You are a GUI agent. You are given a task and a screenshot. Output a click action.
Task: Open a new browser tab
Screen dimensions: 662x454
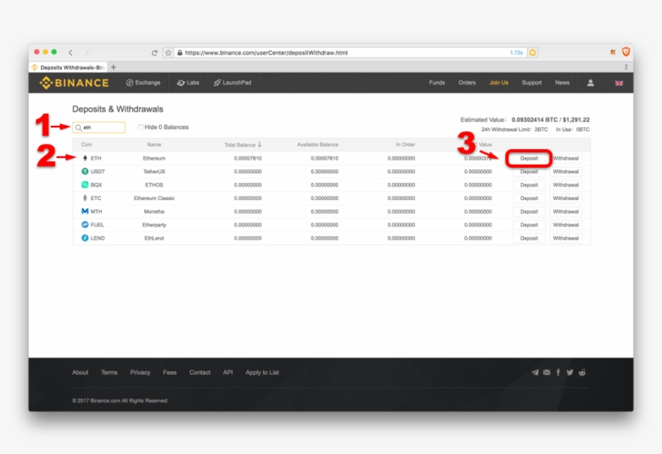pyautogui.click(x=113, y=67)
